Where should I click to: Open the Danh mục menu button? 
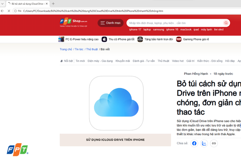111,23
